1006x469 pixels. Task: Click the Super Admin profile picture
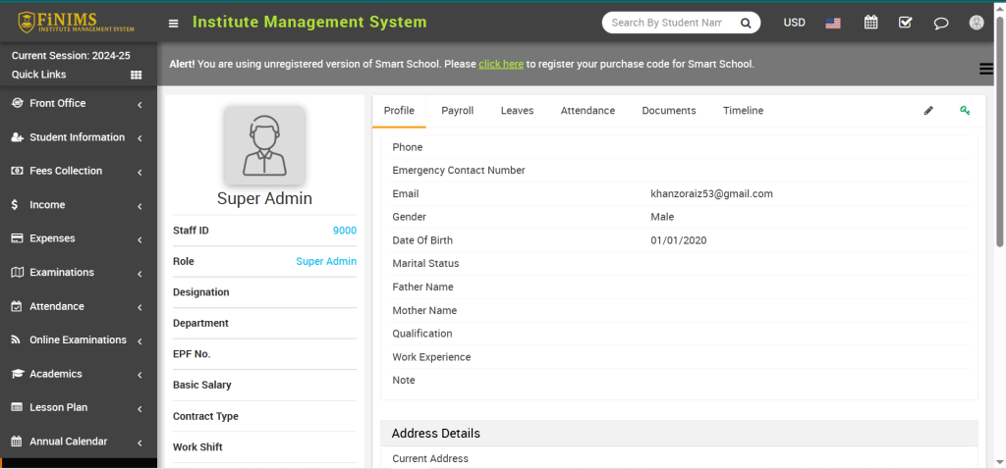coord(263,144)
